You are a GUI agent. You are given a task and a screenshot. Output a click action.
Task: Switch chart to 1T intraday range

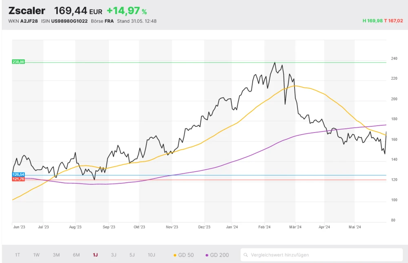pos(18,255)
